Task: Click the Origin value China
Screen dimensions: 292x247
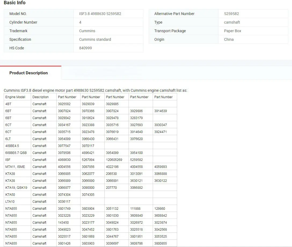Action: [x=229, y=39]
